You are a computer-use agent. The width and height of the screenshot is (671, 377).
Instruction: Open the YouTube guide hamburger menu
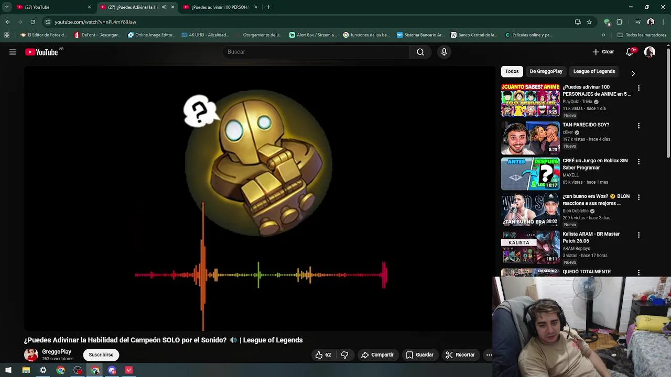click(13, 52)
